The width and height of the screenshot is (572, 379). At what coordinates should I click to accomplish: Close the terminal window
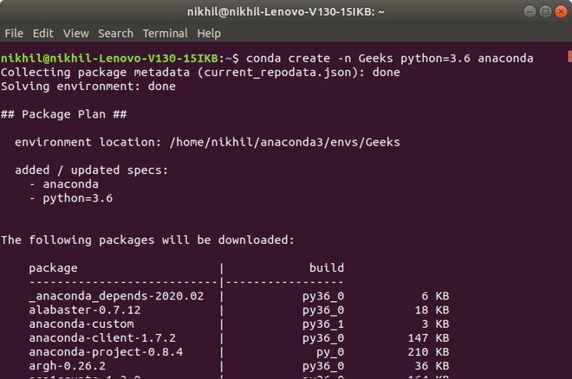(561, 11)
